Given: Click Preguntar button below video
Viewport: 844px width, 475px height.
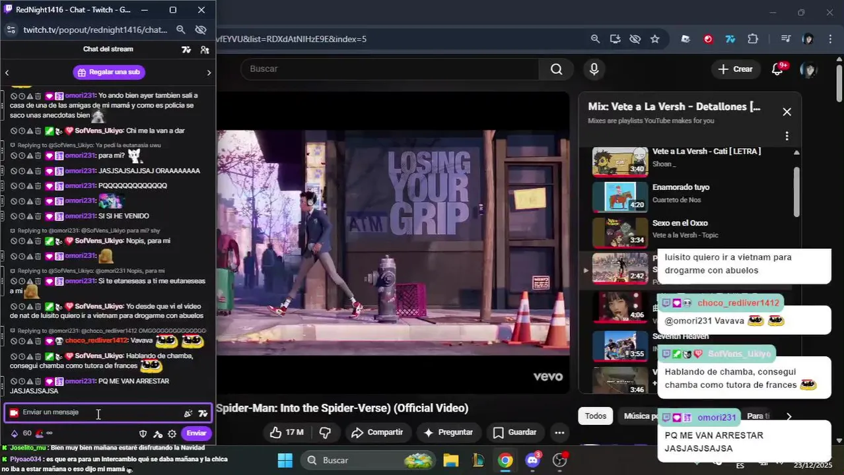Looking at the screenshot, I should 448,433.
